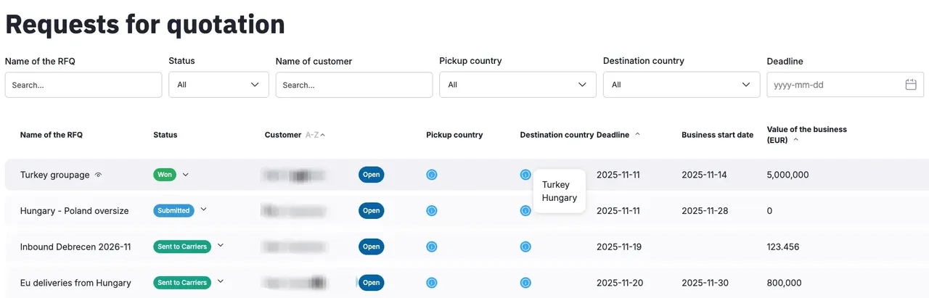Click destination country info icon for Turkey groupage
The width and height of the screenshot is (929, 298).
[x=525, y=175]
